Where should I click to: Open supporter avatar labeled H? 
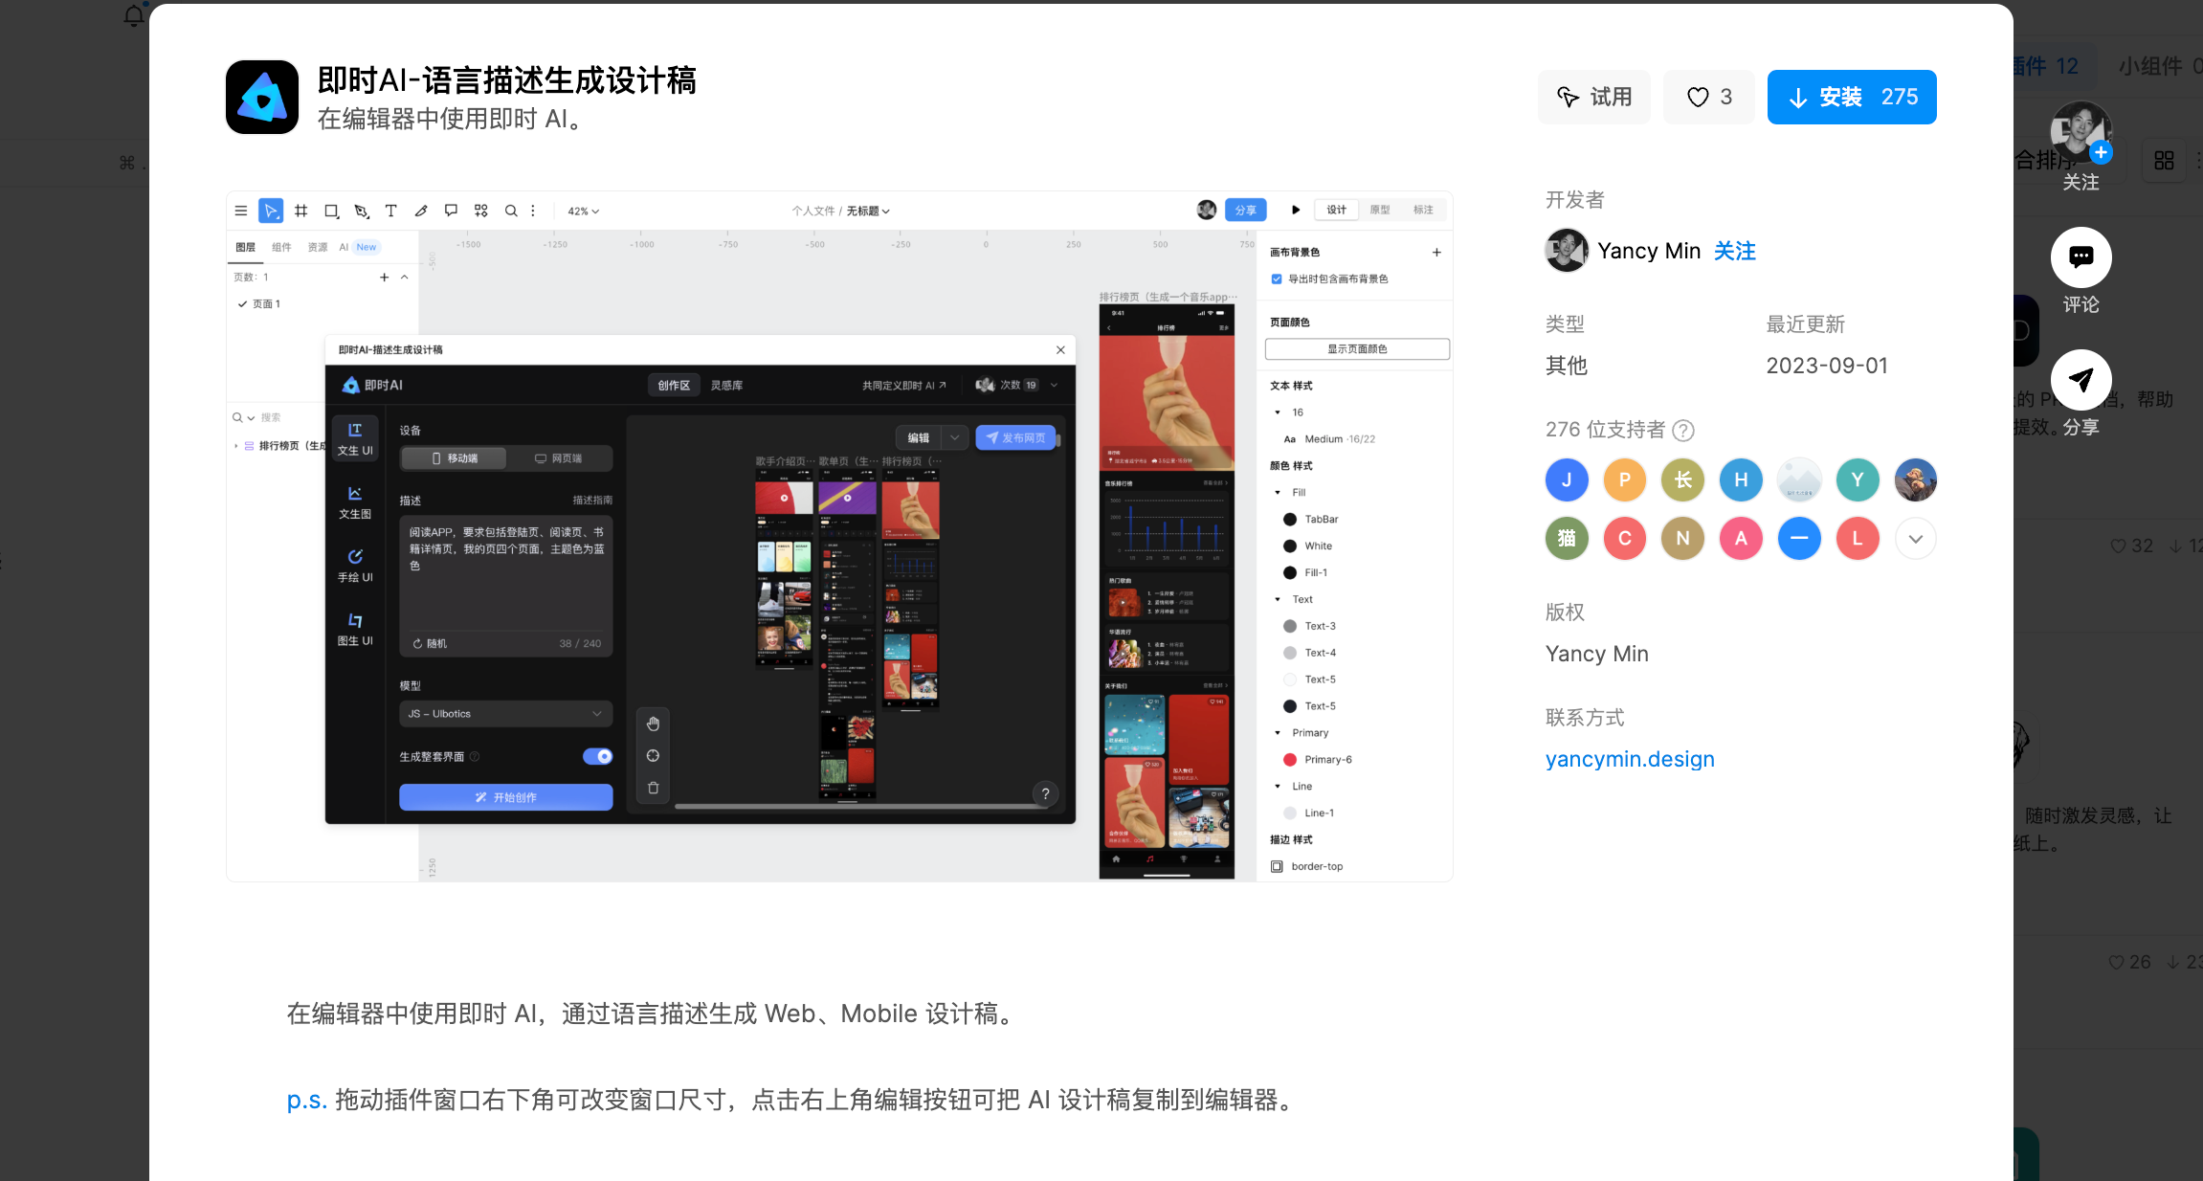click(1742, 480)
